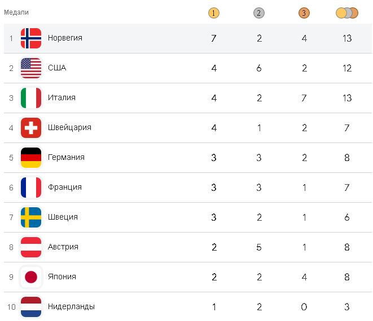Open the Норвегия country link
The width and height of the screenshot is (373, 321).
pyautogui.click(x=65, y=38)
